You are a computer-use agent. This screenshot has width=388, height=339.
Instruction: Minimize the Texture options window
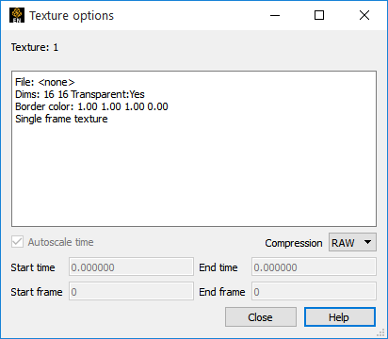[275, 15]
